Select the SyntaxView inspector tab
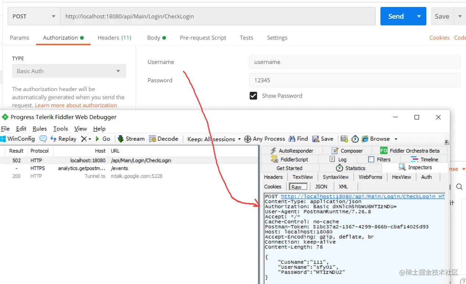466x284 pixels. coord(336,177)
